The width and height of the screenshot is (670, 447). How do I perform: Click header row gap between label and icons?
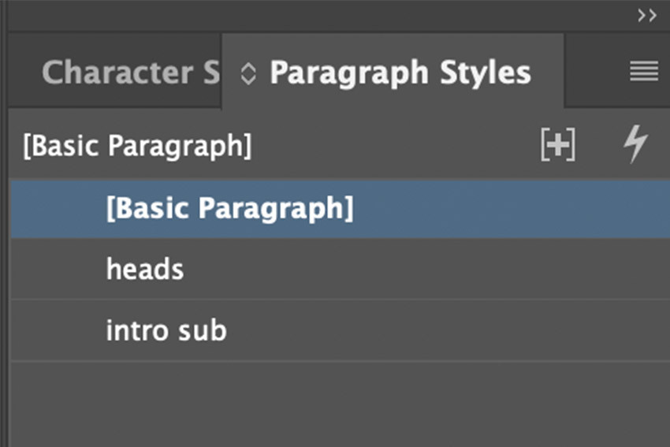point(394,147)
